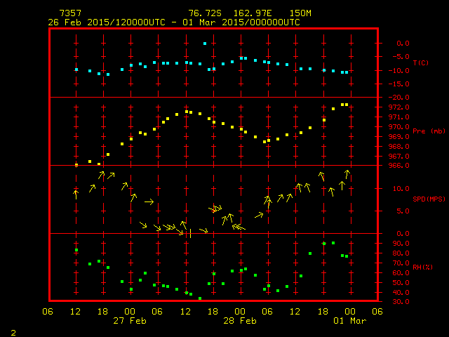Select the longitude value 162.97E
Image resolution: width=449 pixels, height=337 pixels.
(x=253, y=13)
